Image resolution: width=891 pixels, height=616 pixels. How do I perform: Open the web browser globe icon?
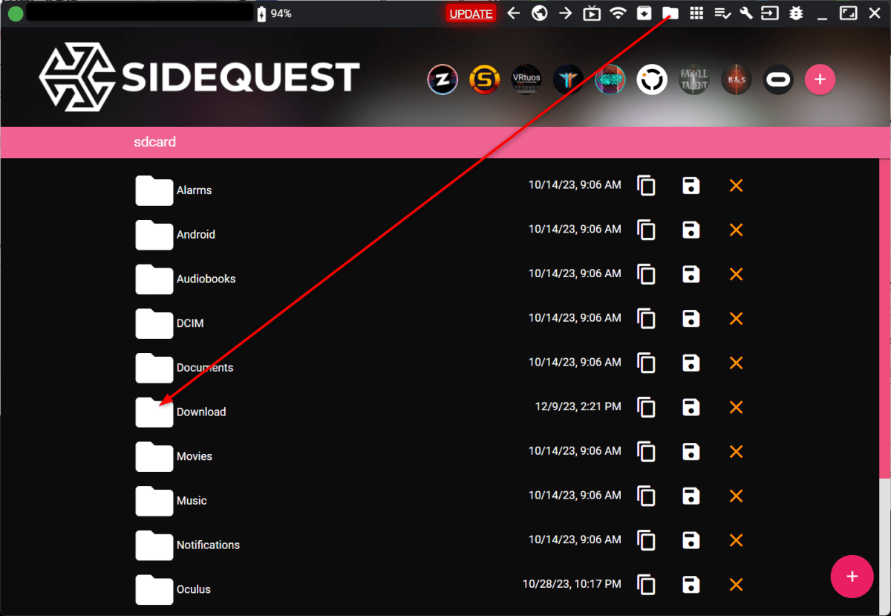click(x=540, y=13)
